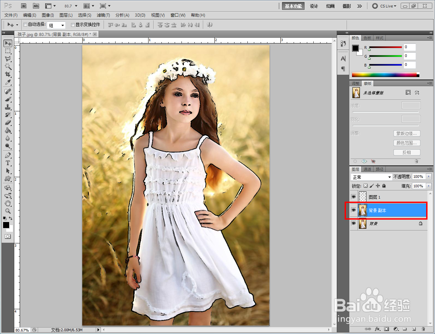Image resolution: width=435 pixels, height=334 pixels.
Task: Click the foreground color swatch in toolbox
Action: click(x=6, y=225)
